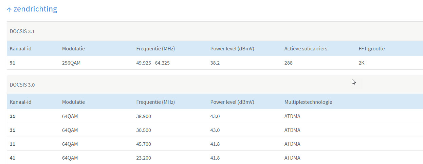Click the 38.900 frequency value
Viewport: 423px width, 164px height.
tap(144, 116)
